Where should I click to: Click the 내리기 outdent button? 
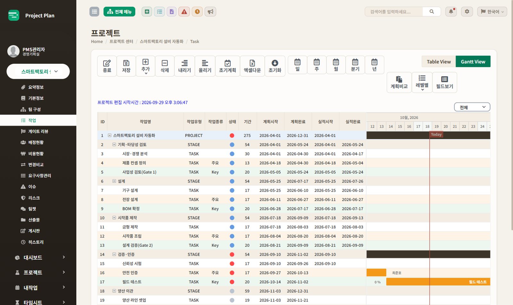pos(185,66)
